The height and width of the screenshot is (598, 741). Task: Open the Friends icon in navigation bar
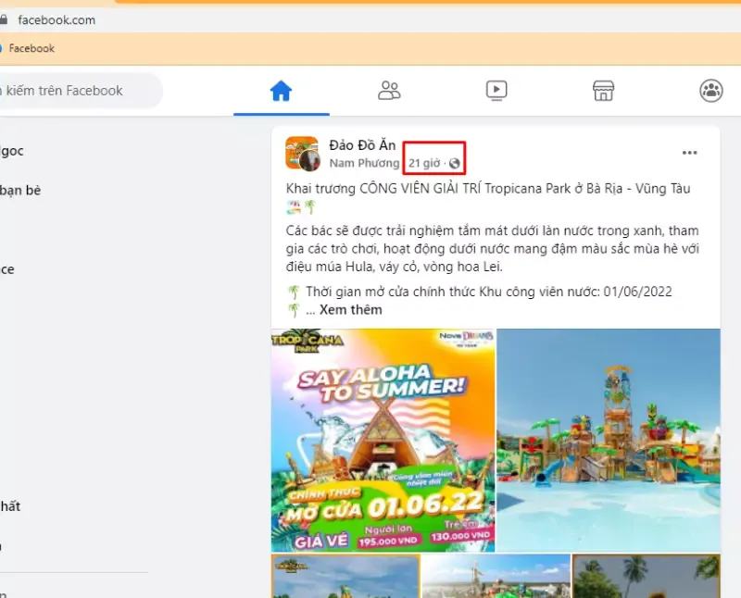(x=389, y=90)
